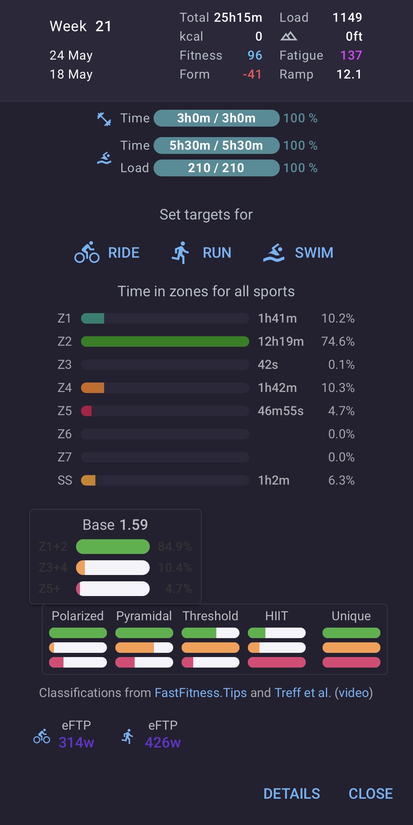
Task: Open the classification video link
Action: (x=354, y=692)
